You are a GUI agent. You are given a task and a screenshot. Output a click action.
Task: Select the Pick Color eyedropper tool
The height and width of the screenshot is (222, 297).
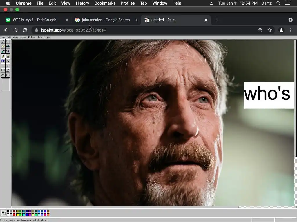pyautogui.click(x=3, y=51)
